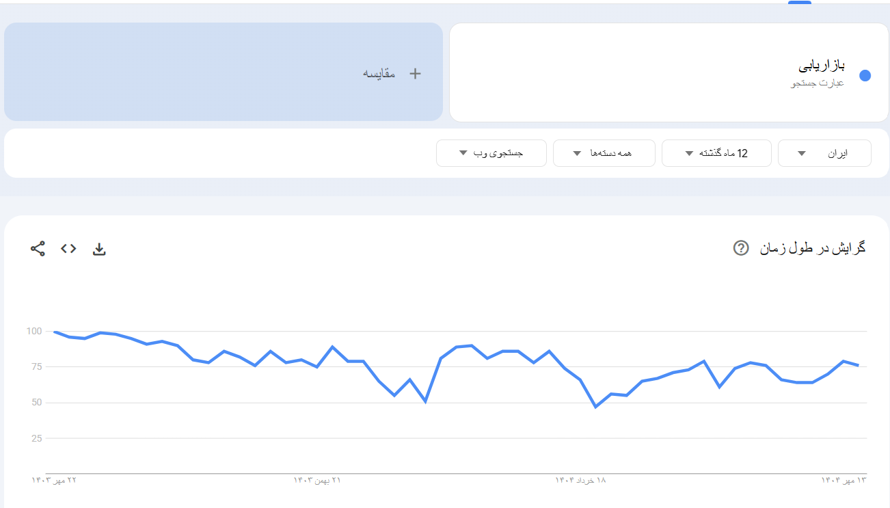Select the مقایسه comparison box
The image size is (890, 508).
(x=224, y=72)
